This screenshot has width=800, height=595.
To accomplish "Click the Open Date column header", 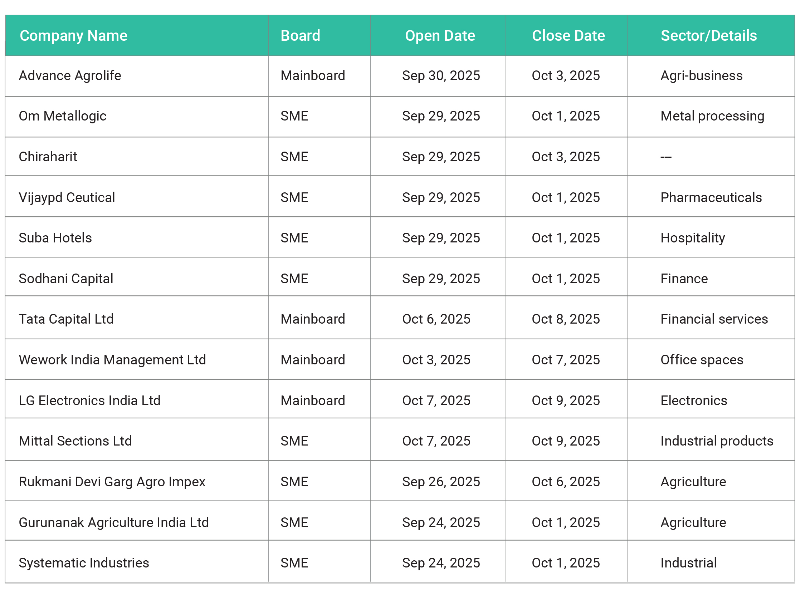I will click(440, 36).
